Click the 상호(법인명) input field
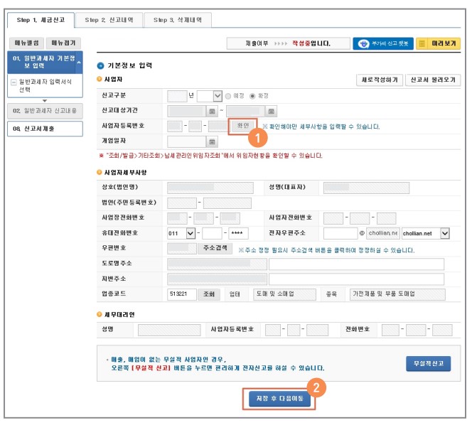This screenshot has height=425, width=472. click(x=210, y=188)
